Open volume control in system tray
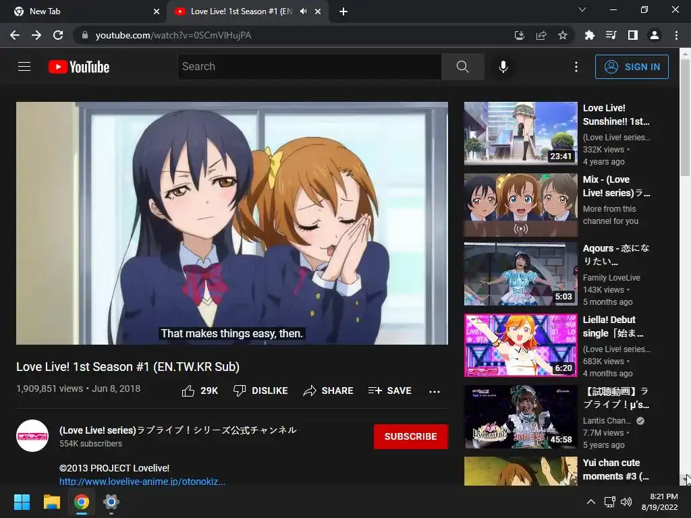 coord(626,502)
